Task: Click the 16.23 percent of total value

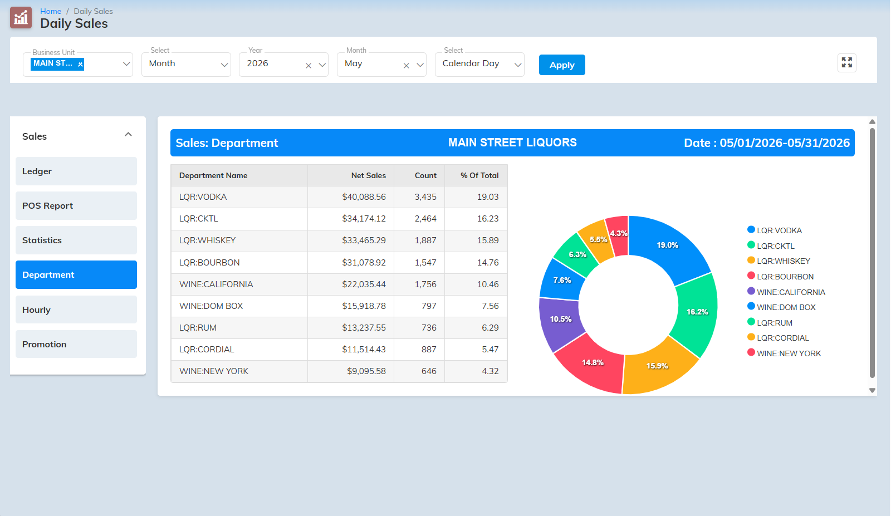Action: [x=488, y=219]
